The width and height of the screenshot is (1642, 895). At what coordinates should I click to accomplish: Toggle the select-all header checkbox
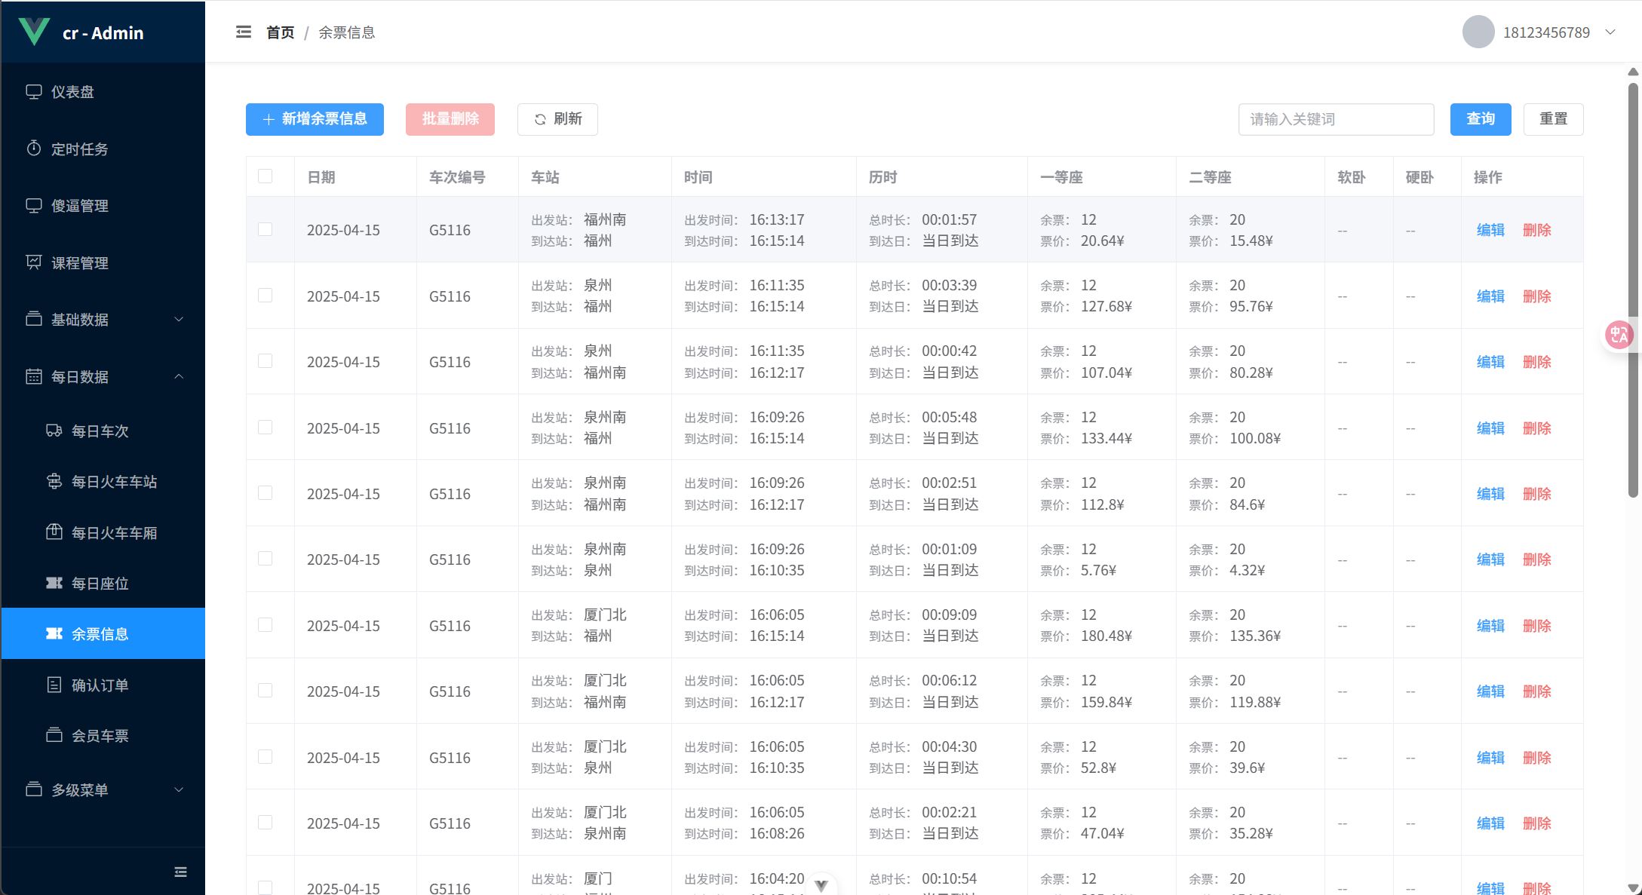click(265, 176)
